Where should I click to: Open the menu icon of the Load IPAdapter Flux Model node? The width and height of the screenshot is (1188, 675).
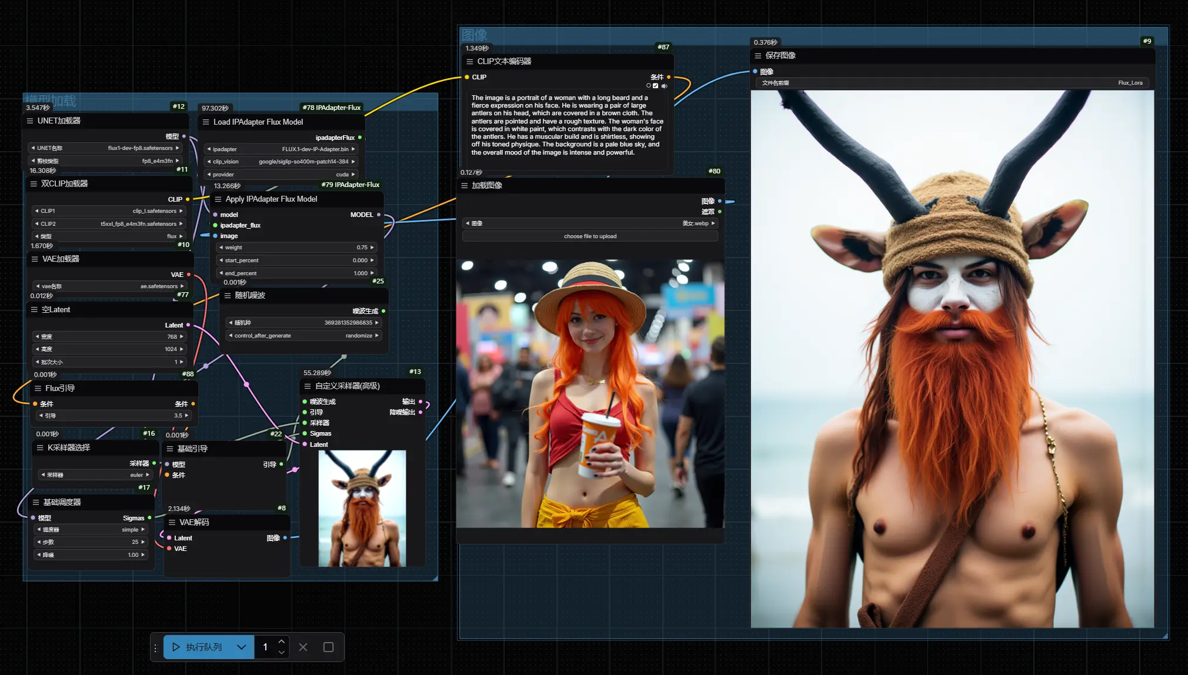pyautogui.click(x=206, y=122)
